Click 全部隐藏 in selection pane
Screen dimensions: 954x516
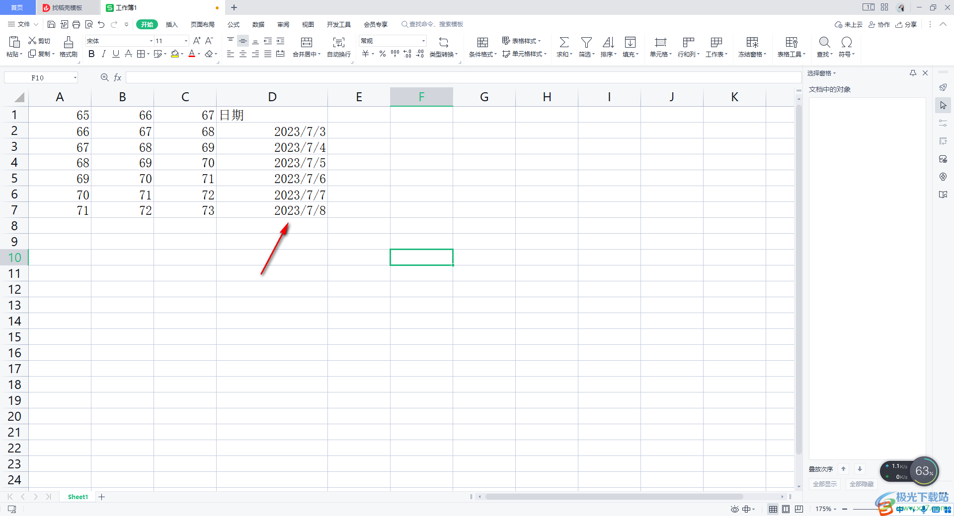tap(862, 484)
